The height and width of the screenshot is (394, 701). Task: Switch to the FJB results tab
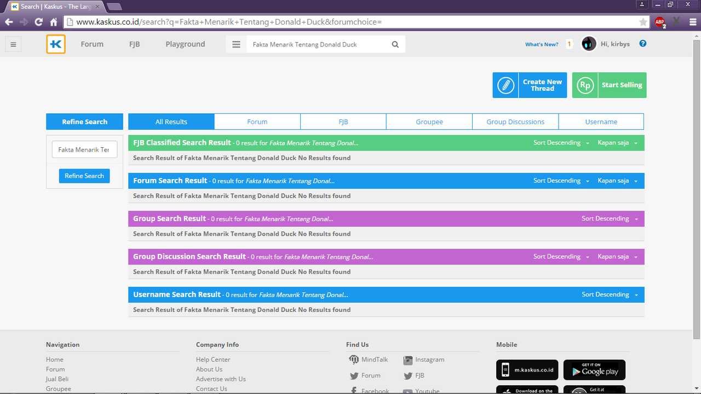pyautogui.click(x=343, y=121)
